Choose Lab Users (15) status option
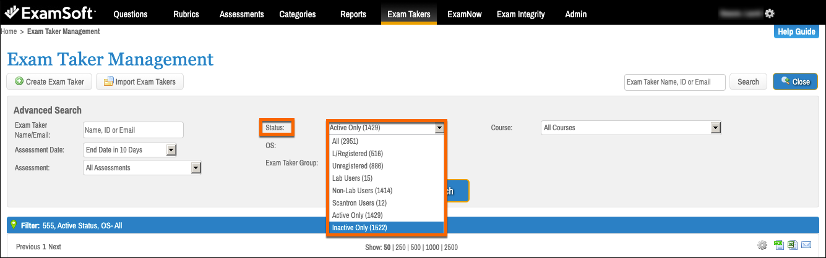The height and width of the screenshot is (258, 826). [x=385, y=178]
